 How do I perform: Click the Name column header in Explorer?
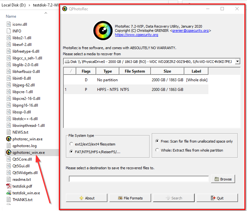click(11, 16)
